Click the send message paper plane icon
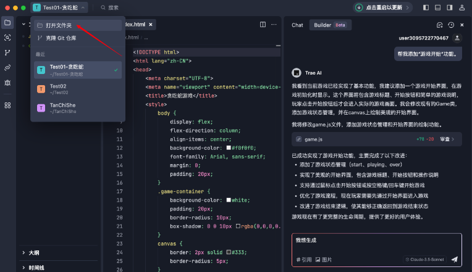This screenshot has width=472, height=272. (454, 260)
